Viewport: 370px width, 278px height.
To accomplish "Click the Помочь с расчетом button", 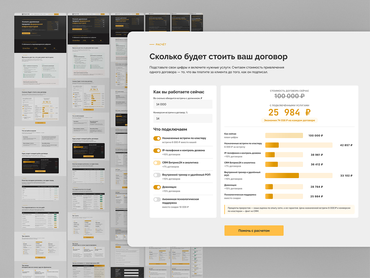I will pos(254,230).
